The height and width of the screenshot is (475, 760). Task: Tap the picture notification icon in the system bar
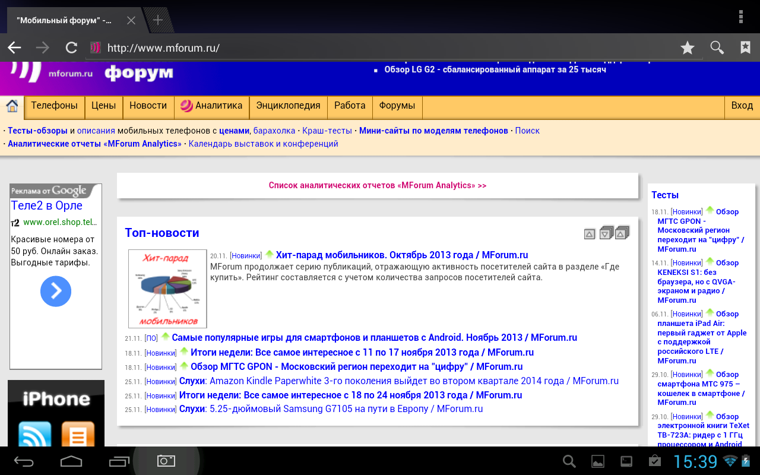(x=598, y=461)
